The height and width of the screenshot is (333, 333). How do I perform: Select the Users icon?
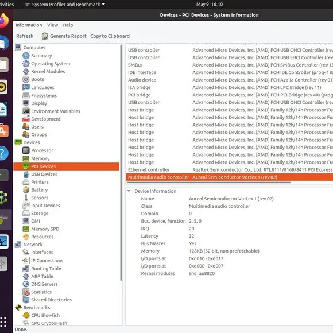pyautogui.click(x=26, y=127)
